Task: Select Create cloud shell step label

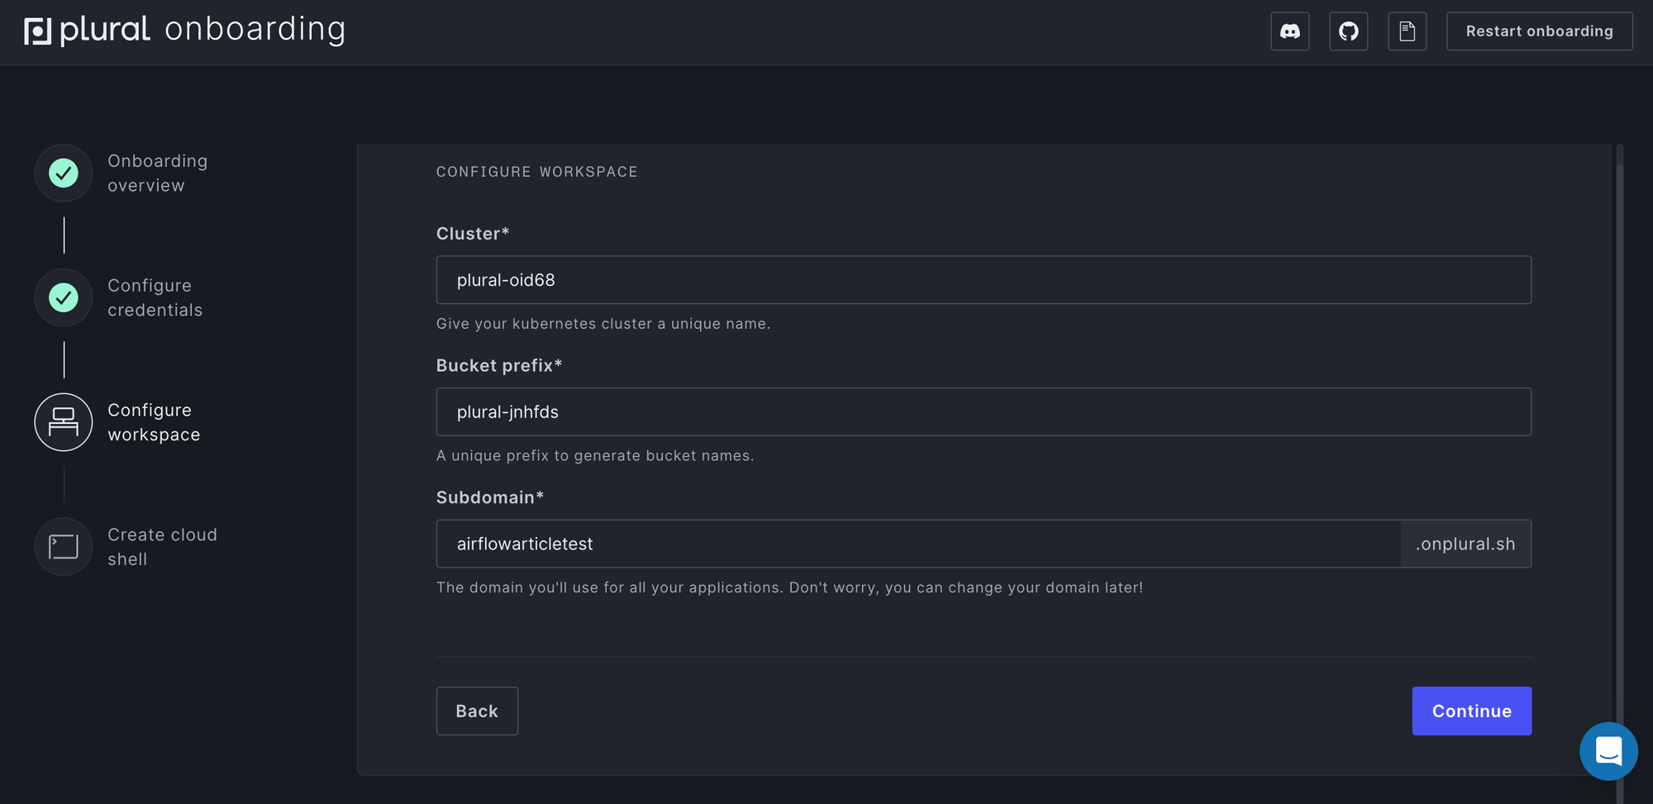Action: [163, 547]
